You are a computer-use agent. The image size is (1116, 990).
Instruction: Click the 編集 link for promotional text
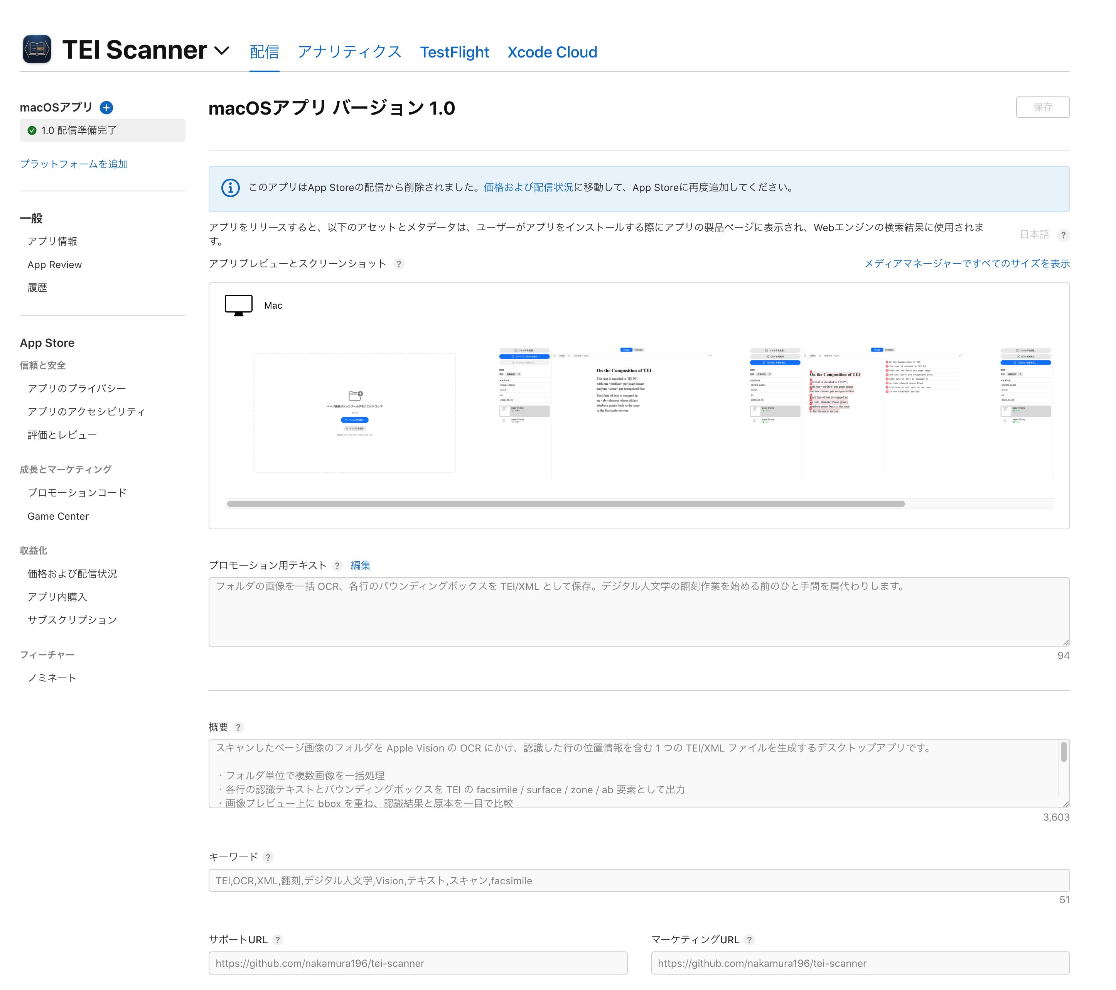pyautogui.click(x=360, y=565)
